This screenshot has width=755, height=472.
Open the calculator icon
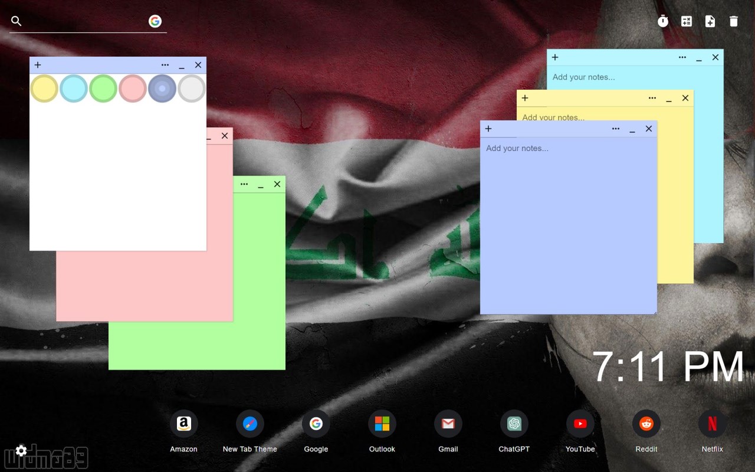(x=687, y=21)
